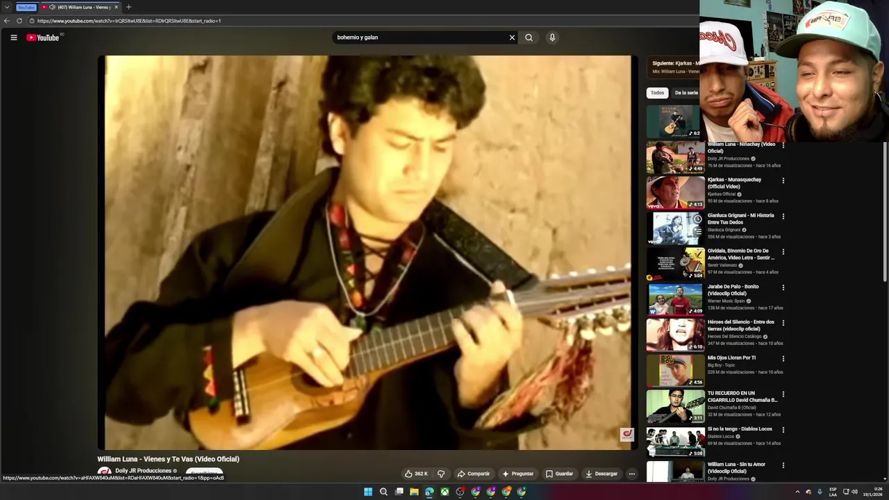889x500 pixels.
Task: Open the YouTube hamburger guide menu
Action: [x=14, y=37]
